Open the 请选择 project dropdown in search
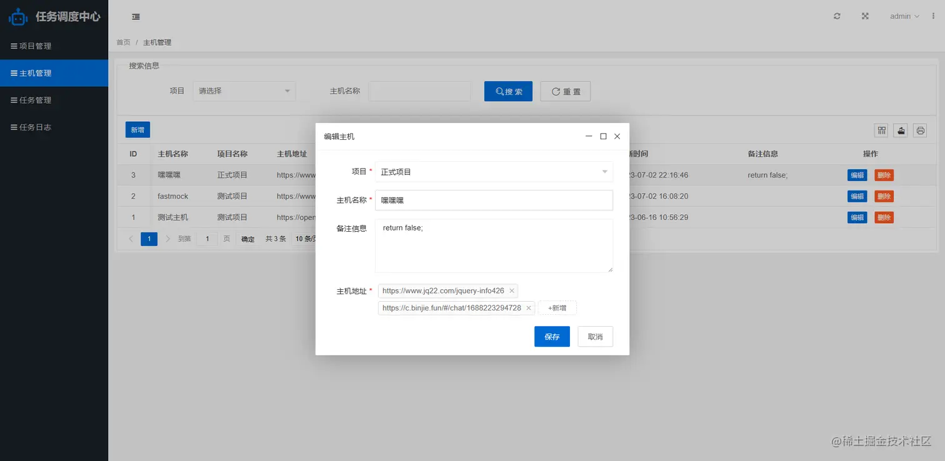The width and height of the screenshot is (945, 461). (x=244, y=91)
